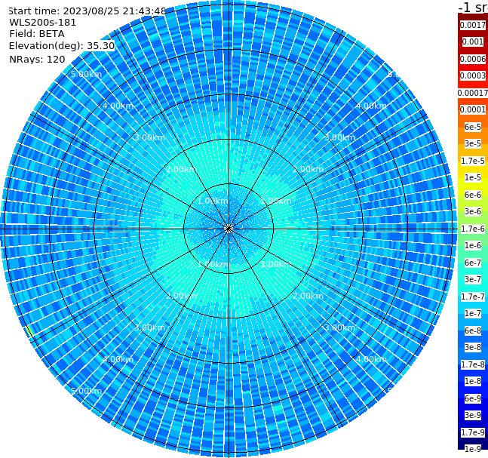Click the 1e-6 colorbar value
The width and height of the screenshot is (488, 458).
pos(473,245)
